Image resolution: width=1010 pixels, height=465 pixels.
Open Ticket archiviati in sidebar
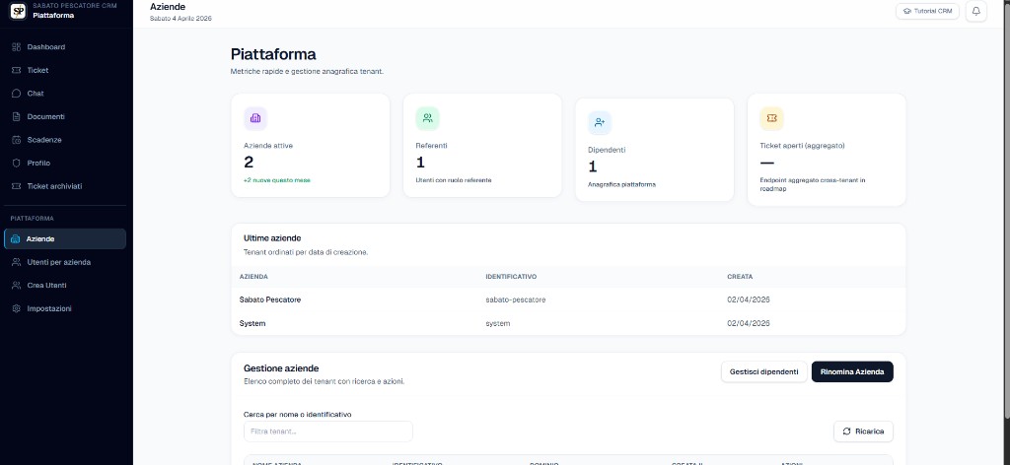pyautogui.click(x=54, y=186)
